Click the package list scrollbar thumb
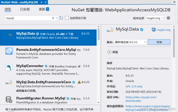 [99, 34]
